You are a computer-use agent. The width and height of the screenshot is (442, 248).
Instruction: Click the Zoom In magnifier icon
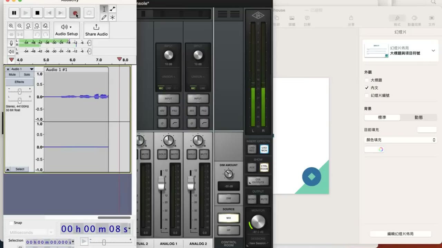(11, 26)
